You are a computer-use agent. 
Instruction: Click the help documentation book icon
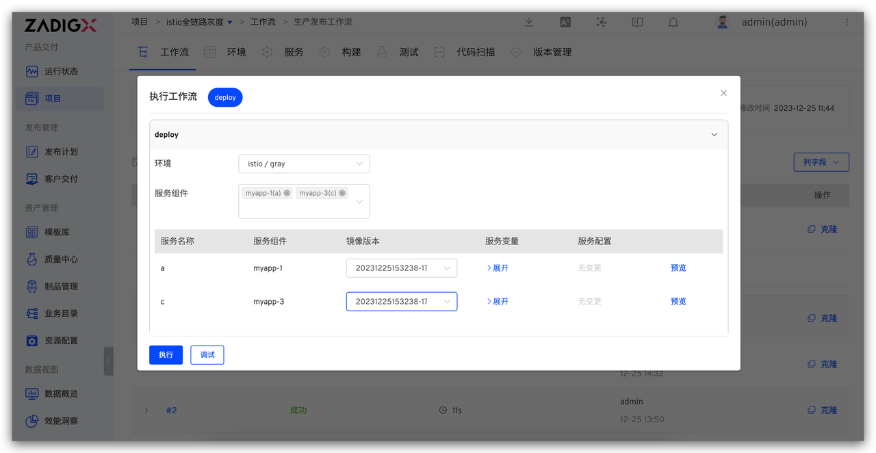(637, 22)
